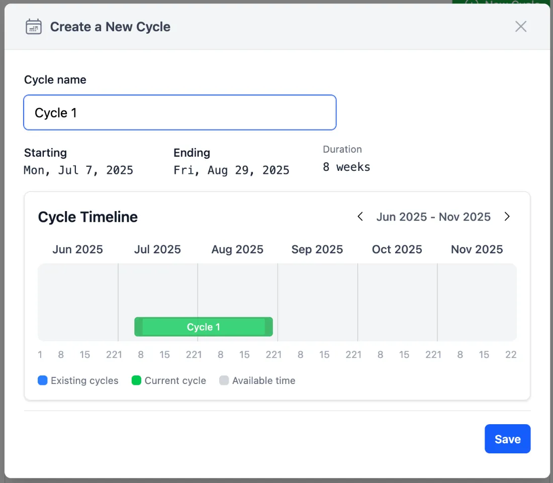Click into the Cycle name input field
The height and width of the screenshot is (483, 553).
tap(180, 113)
